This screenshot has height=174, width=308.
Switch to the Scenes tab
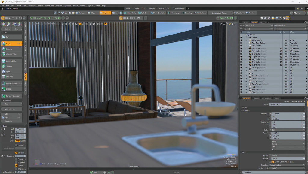point(245,22)
